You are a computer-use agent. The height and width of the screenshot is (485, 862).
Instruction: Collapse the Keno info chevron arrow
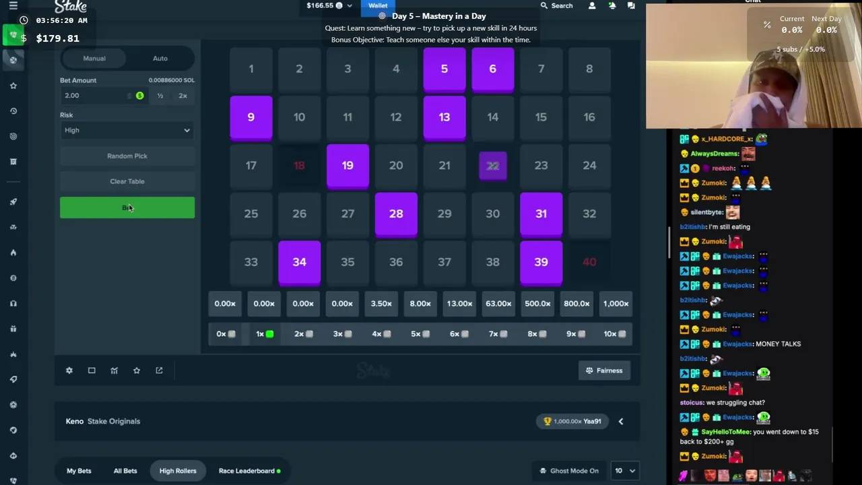pyautogui.click(x=621, y=422)
